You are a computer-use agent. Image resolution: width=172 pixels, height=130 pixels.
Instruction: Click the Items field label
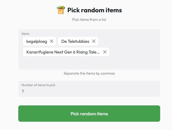click(26, 34)
